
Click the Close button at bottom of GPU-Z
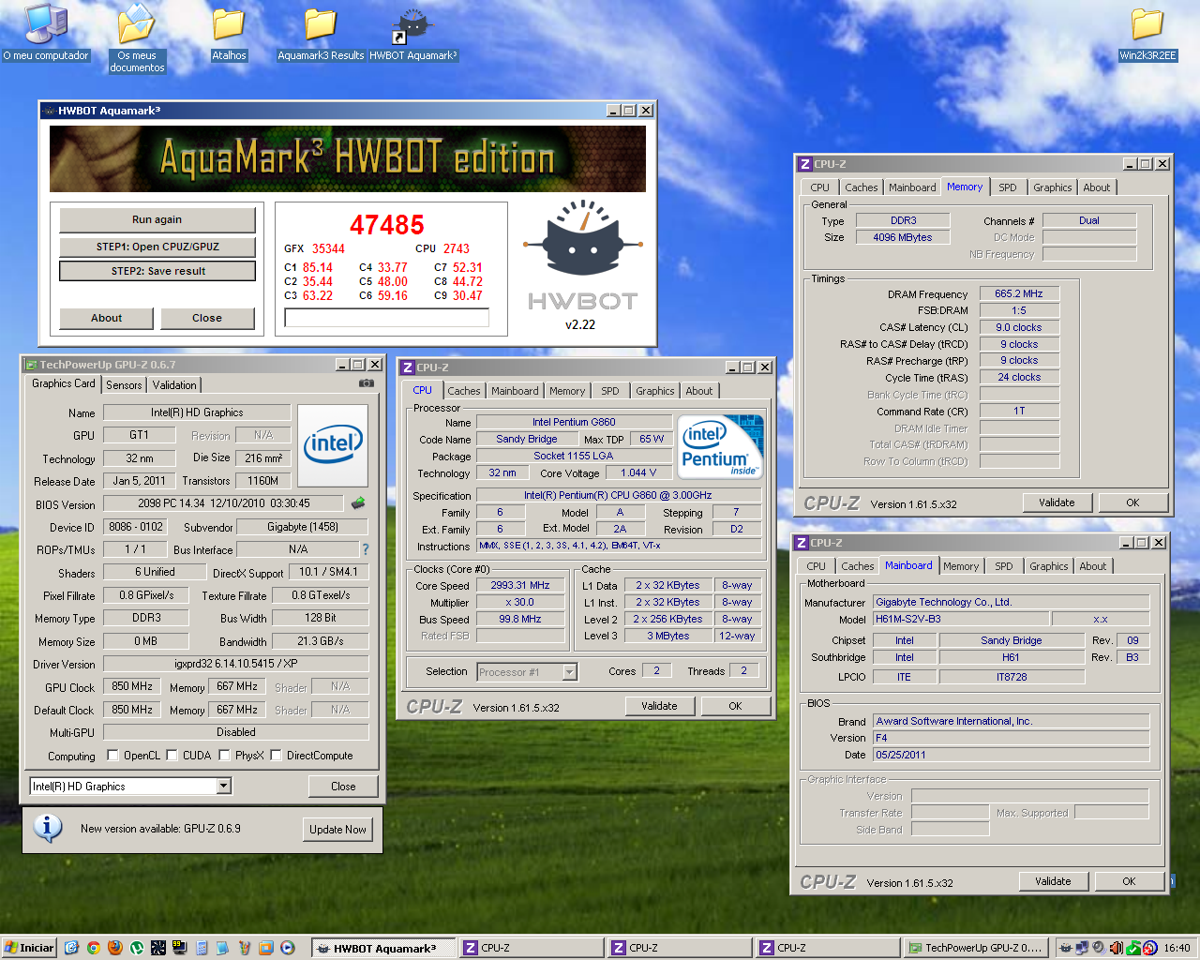[x=343, y=787]
